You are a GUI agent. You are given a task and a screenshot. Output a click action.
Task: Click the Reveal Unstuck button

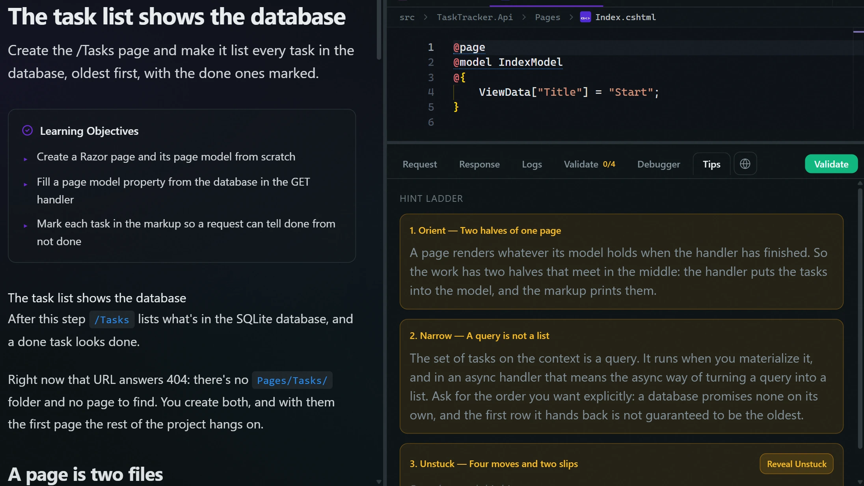click(797, 464)
